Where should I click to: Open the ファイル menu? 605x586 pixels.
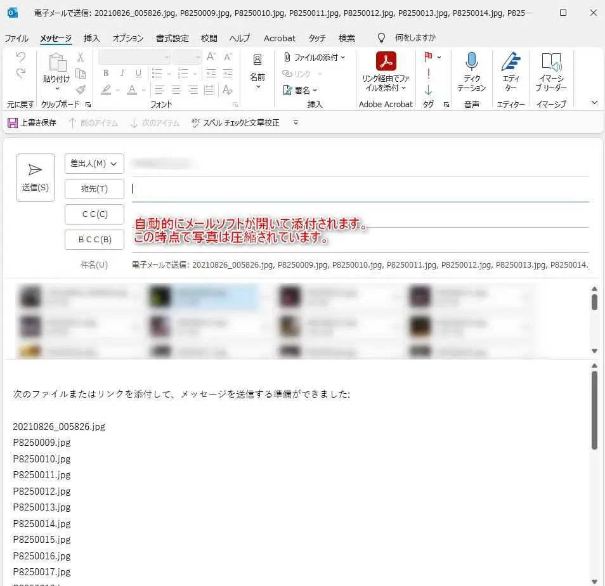[x=16, y=38]
